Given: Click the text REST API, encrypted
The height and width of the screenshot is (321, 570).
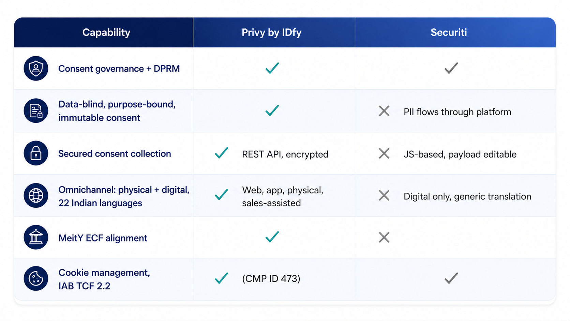Looking at the screenshot, I should [285, 154].
